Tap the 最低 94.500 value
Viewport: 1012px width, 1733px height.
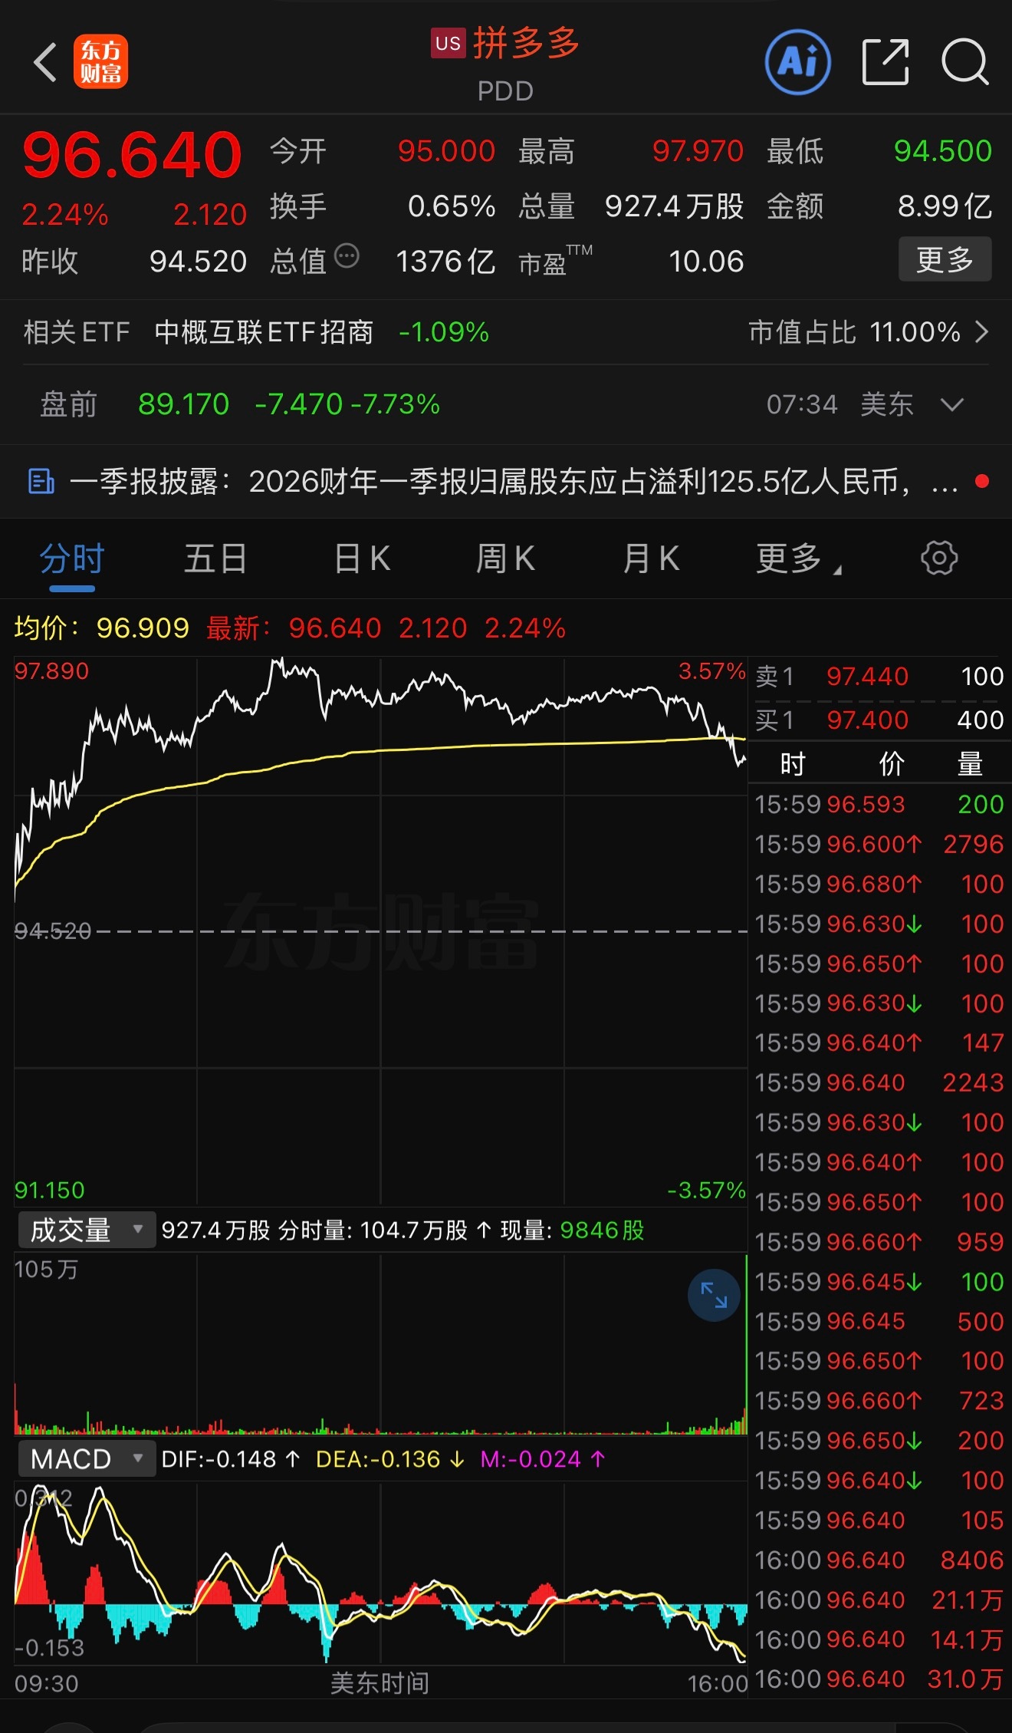pos(943,151)
